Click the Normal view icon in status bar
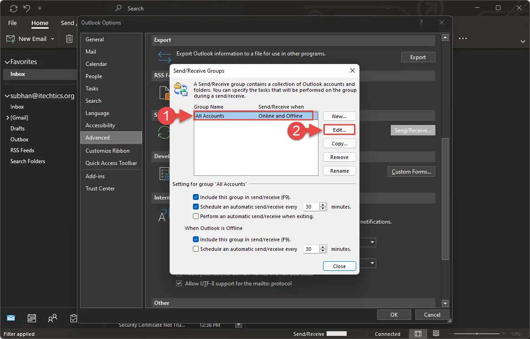The height and width of the screenshot is (339, 530). click(418, 334)
